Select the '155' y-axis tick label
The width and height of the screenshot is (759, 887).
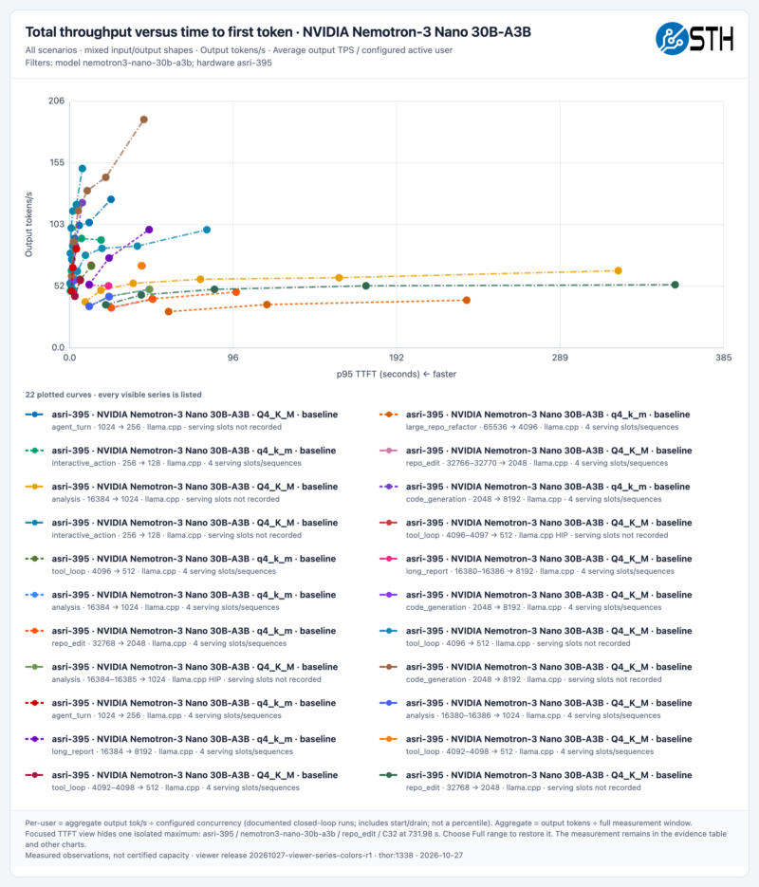point(57,162)
